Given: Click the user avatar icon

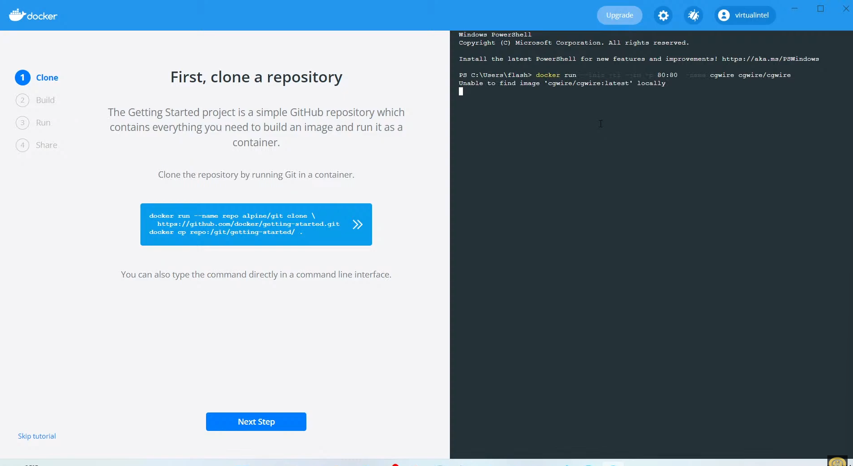Looking at the screenshot, I should tap(724, 15).
